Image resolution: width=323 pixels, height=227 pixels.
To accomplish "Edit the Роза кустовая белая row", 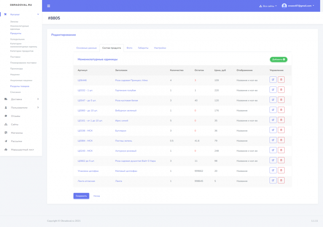I will pos(273,100).
